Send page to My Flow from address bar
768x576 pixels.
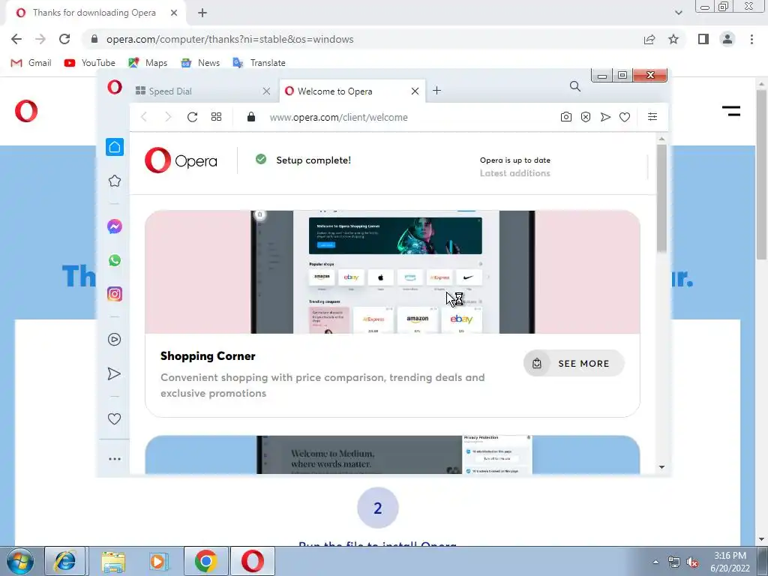605,117
